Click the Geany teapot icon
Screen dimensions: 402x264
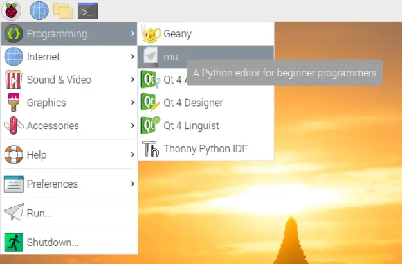pos(151,33)
